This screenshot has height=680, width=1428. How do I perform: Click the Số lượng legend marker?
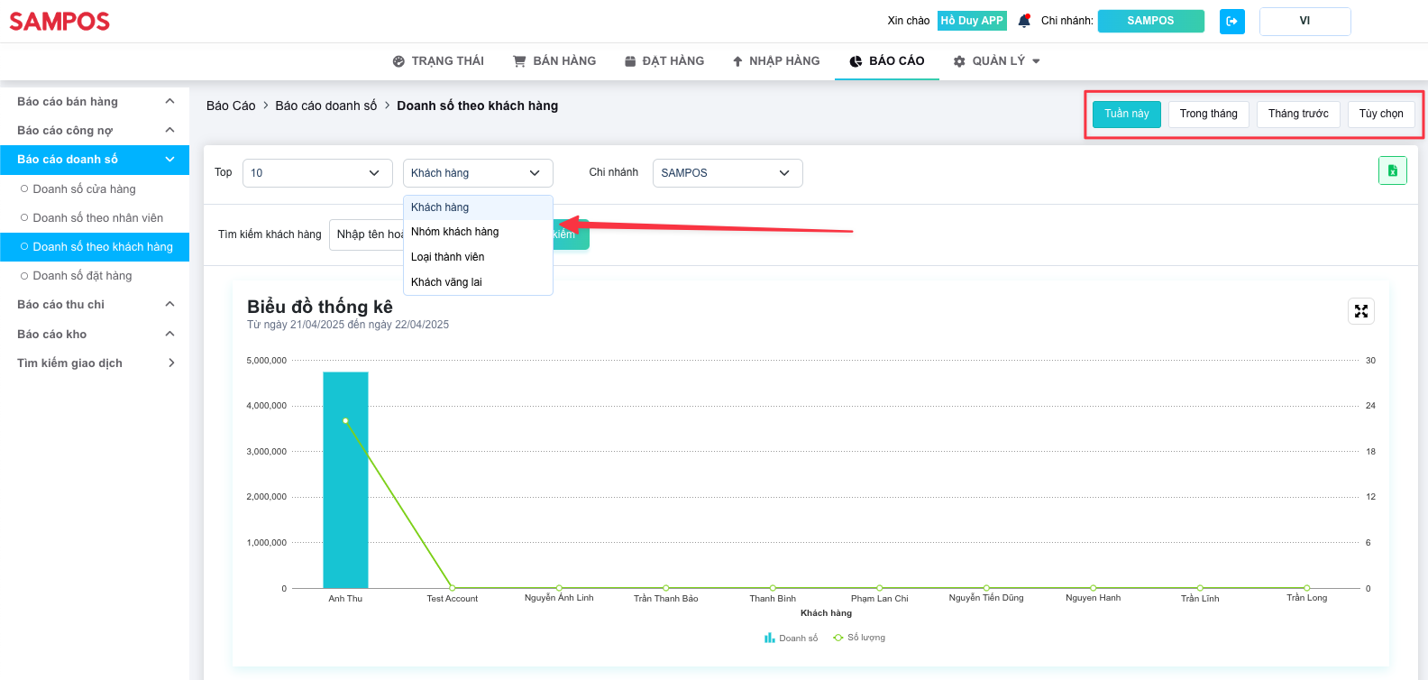coord(838,638)
